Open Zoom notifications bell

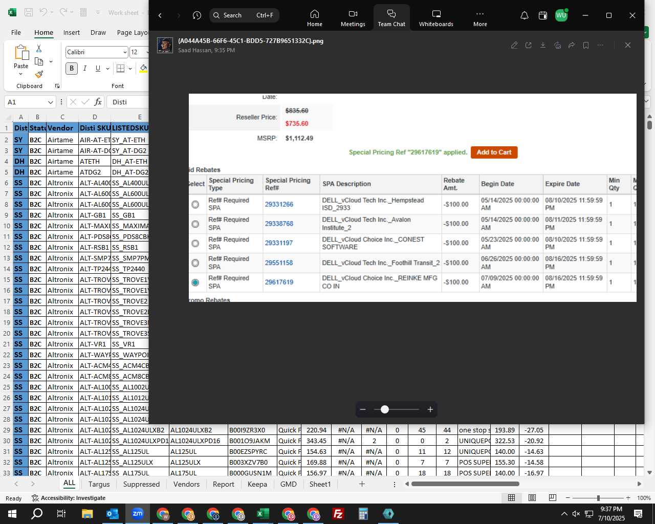(525, 15)
